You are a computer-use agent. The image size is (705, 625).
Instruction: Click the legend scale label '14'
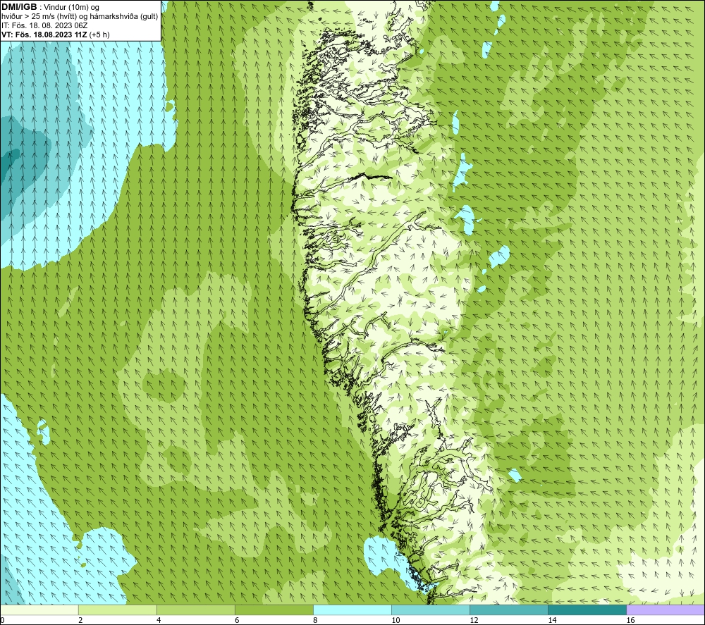(552, 620)
